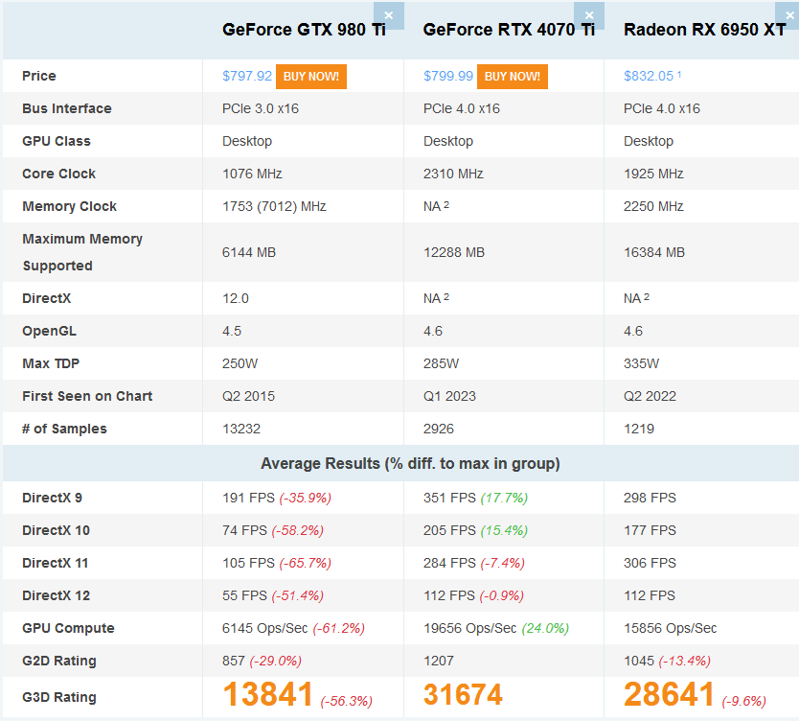Remove GeForce GTX 980 Ti from comparison
This screenshot has width=799, height=721.
pos(389,15)
